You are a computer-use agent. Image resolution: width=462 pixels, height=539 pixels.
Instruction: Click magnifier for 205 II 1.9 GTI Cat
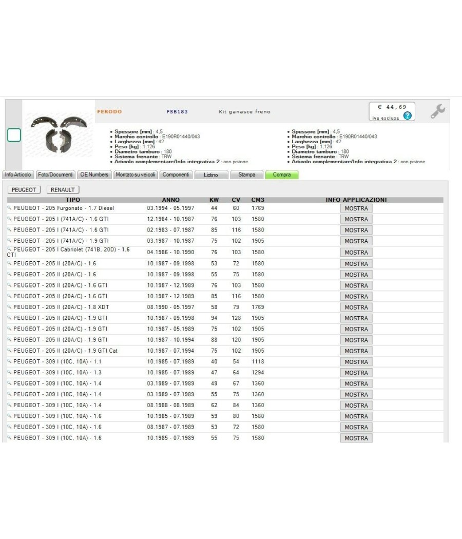[9, 351]
